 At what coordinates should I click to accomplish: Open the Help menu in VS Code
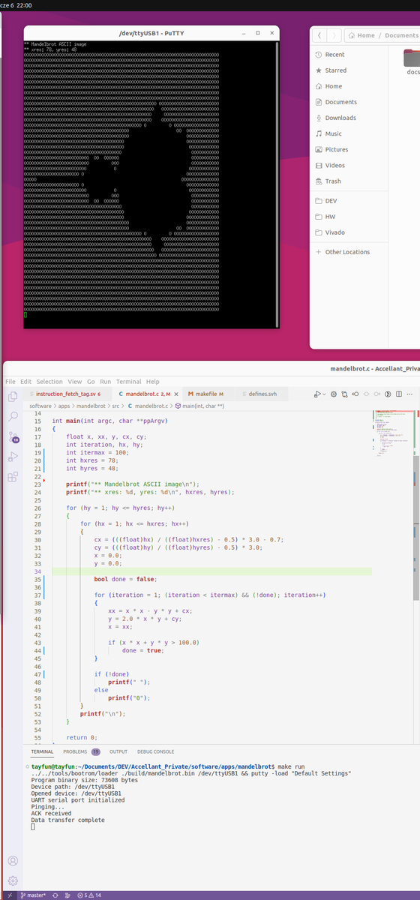click(x=153, y=382)
